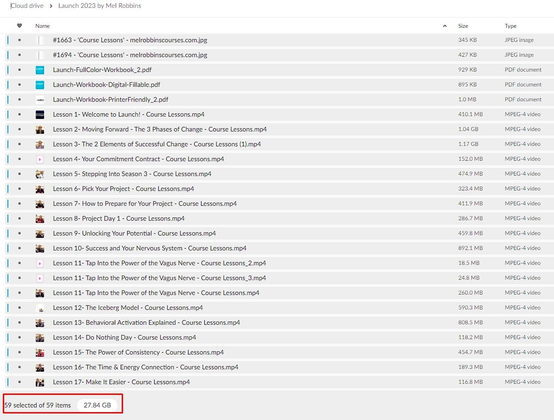Go to Cloud drive in the breadcrumb
The height and width of the screenshot is (420, 554).
click(27, 6)
